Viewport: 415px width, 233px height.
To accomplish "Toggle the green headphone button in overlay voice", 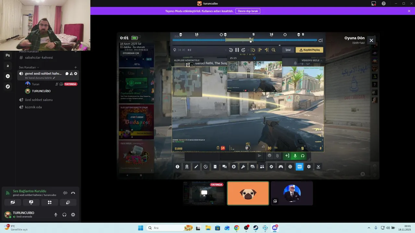I will click(x=302, y=156).
